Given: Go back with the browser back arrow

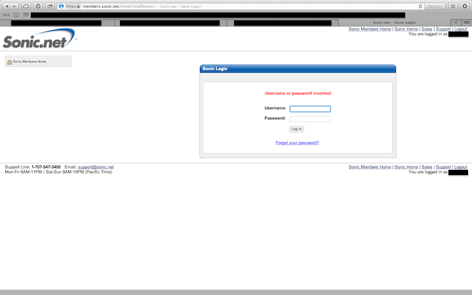Looking at the screenshot, I should pyautogui.click(x=7, y=6).
